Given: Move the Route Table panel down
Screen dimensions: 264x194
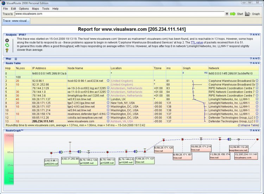Looking at the screenshot, I should [256, 63].
